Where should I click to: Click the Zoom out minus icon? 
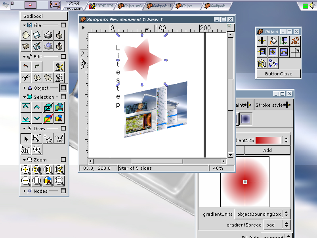coord(26,181)
